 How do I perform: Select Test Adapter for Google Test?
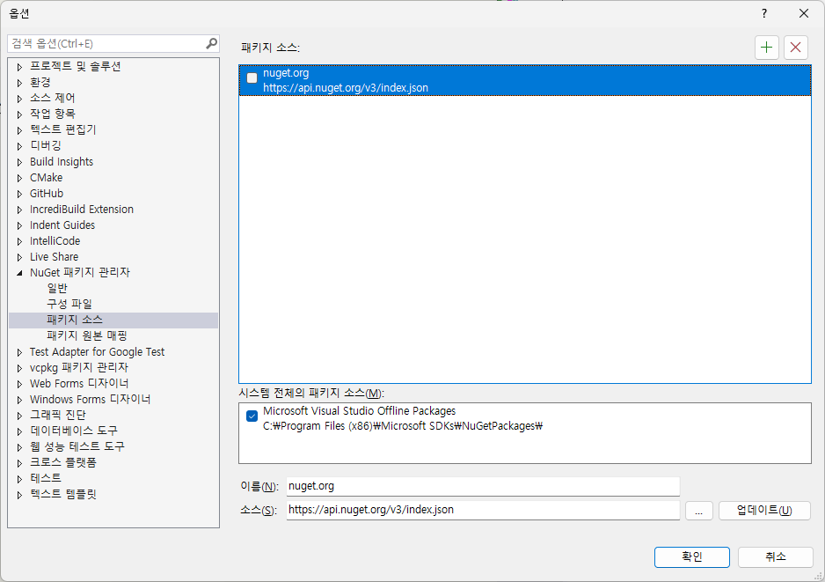point(98,352)
